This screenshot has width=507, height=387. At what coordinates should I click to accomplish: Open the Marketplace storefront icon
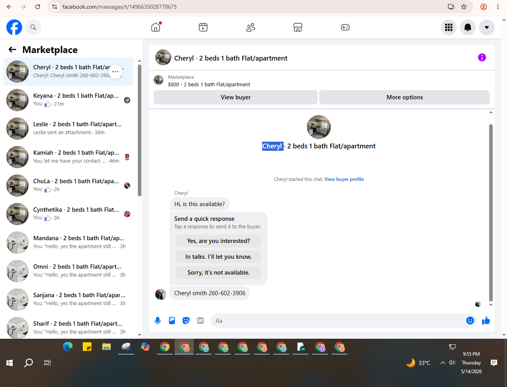[298, 27]
